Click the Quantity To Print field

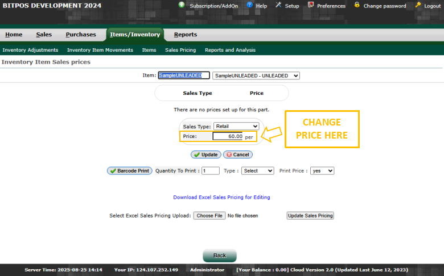click(210, 170)
